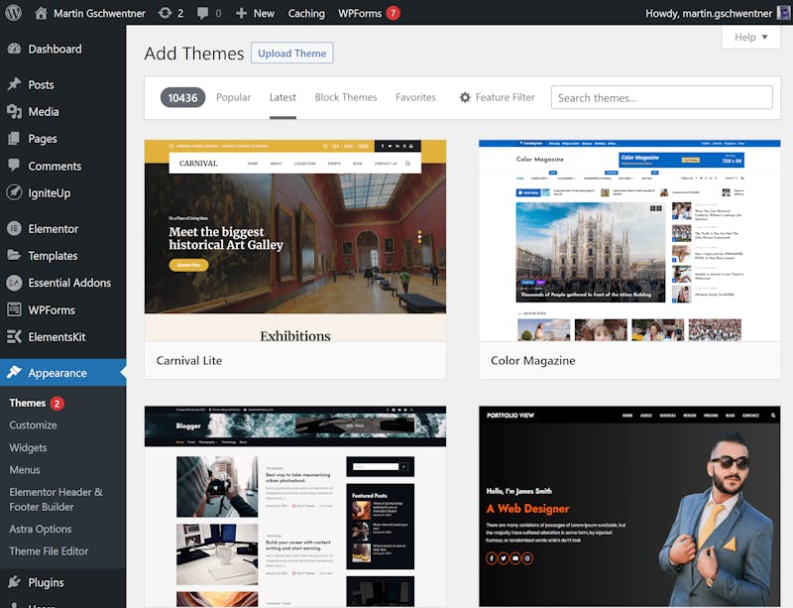Click the 10436 theme count badge
The height and width of the screenshot is (608, 793).
182,98
